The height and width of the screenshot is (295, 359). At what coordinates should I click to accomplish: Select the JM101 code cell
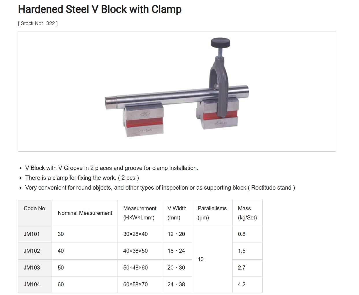(x=35, y=234)
